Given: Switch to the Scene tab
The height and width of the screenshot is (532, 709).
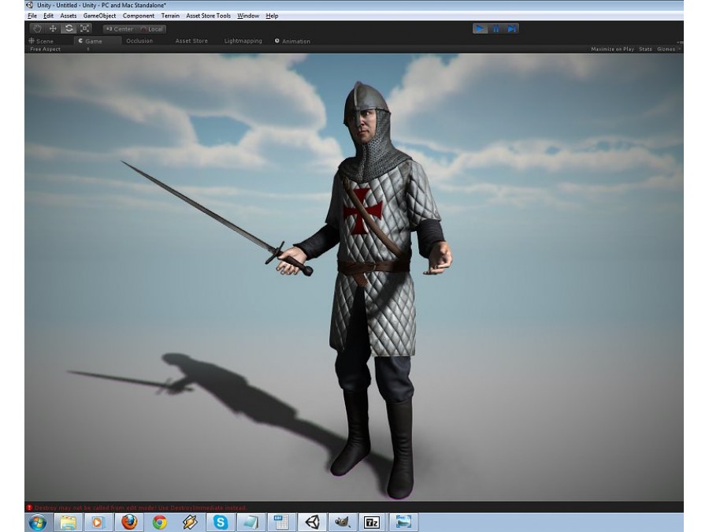Looking at the screenshot, I should coord(41,41).
